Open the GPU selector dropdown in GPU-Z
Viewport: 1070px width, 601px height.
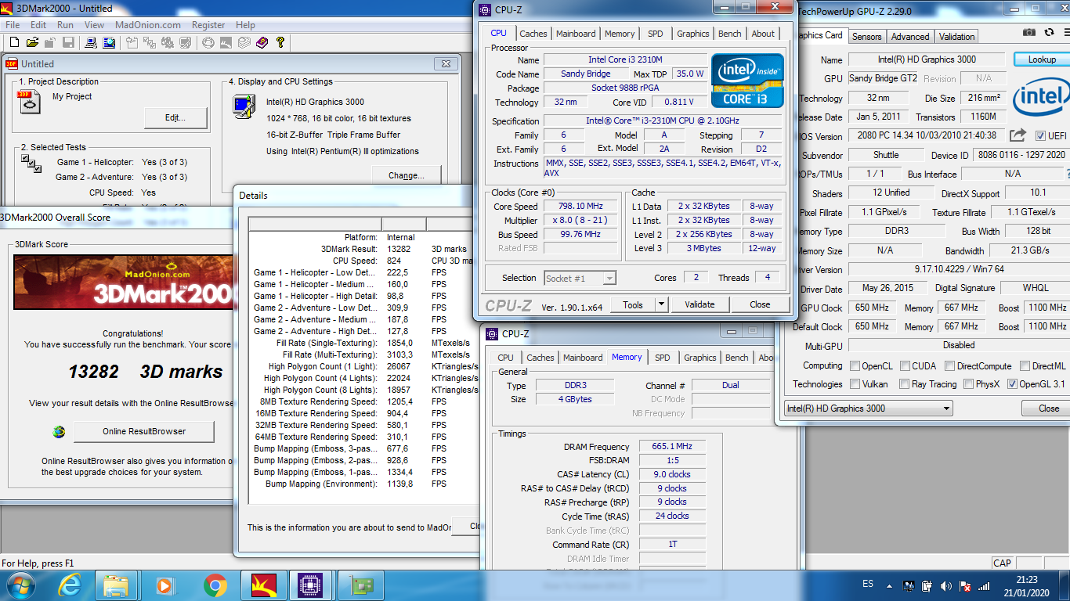(x=869, y=408)
